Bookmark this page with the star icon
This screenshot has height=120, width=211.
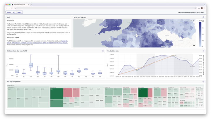tap(195, 8)
